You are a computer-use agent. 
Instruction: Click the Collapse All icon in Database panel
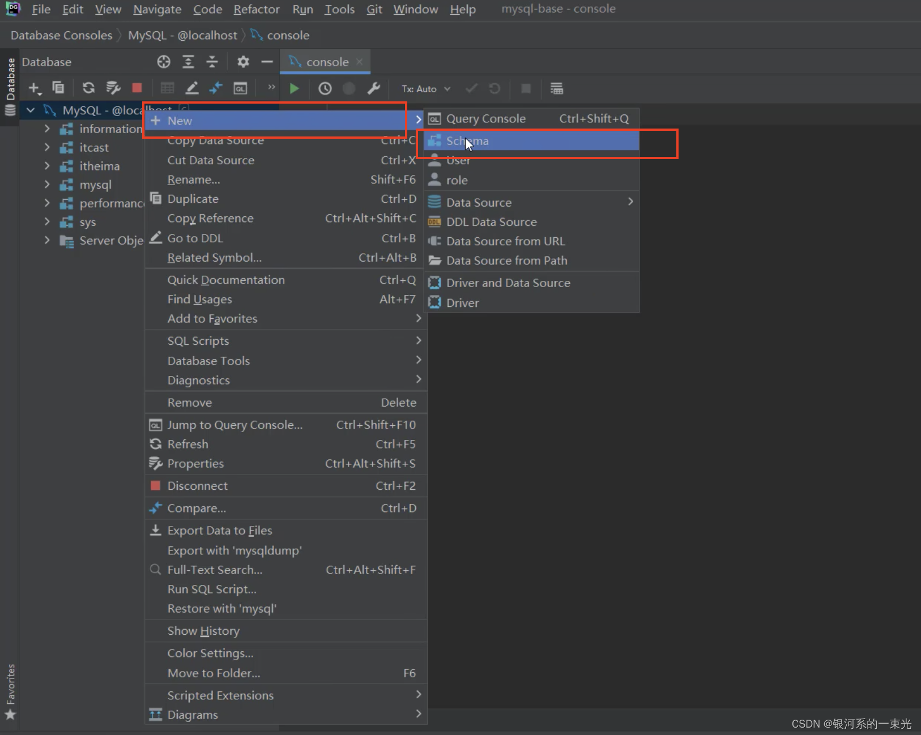[212, 62]
